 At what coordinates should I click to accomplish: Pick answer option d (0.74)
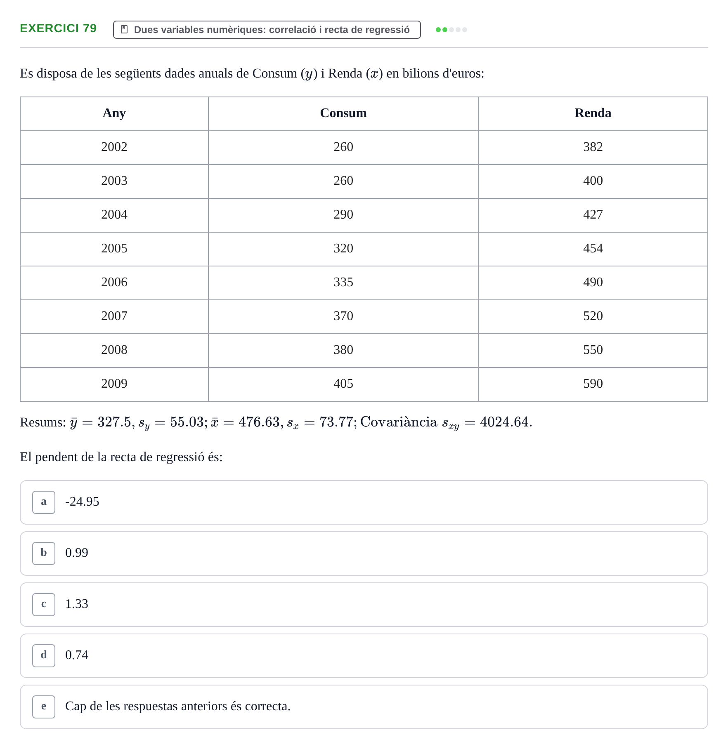[x=364, y=655]
